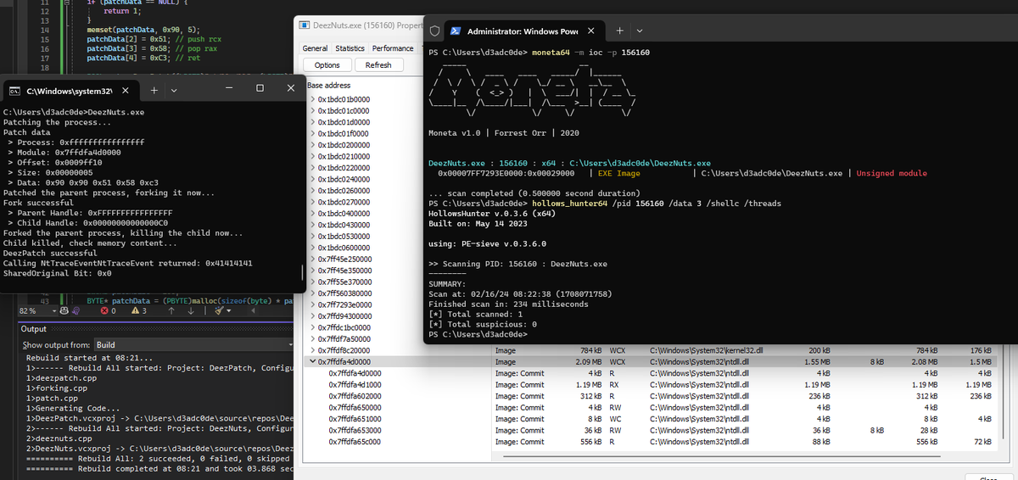Image resolution: width=1018 pixels, height=480 pixels.
Task: Click the yellow warning count icon in Visual Studio
Action: point(134,311)
